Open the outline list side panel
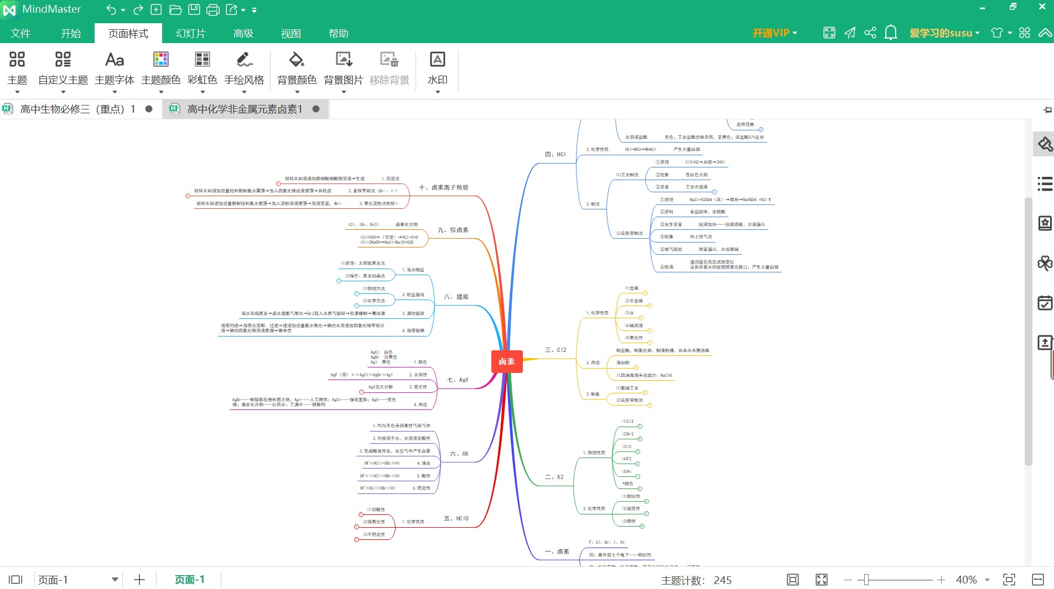 [x=1045, y=183]
